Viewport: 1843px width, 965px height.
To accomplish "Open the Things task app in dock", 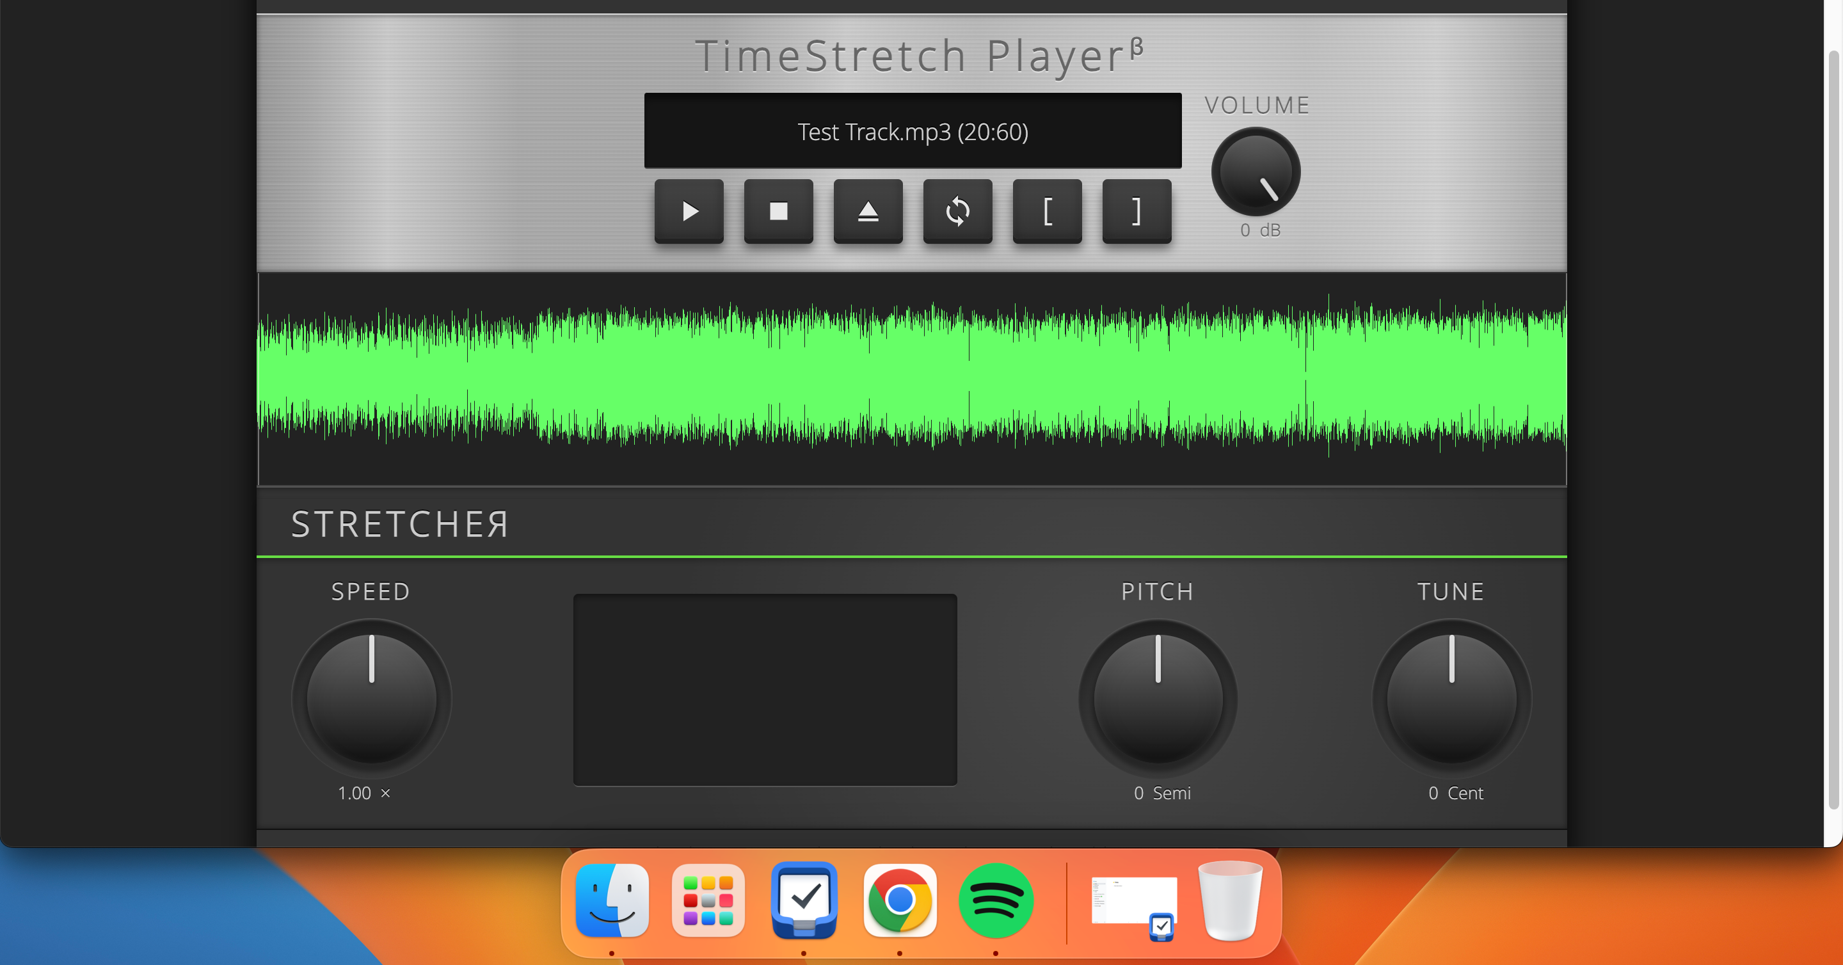I will pos(804,900).
